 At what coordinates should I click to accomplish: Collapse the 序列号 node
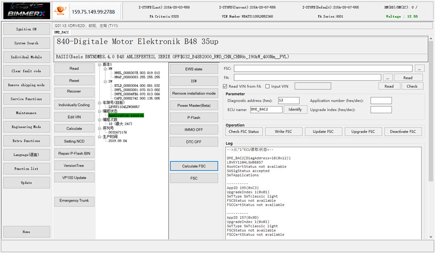(100, 128)
